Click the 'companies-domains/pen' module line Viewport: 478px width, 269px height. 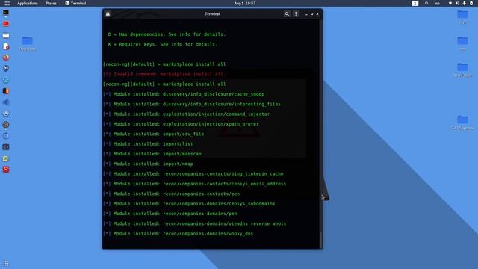click(x=170, y=214)
